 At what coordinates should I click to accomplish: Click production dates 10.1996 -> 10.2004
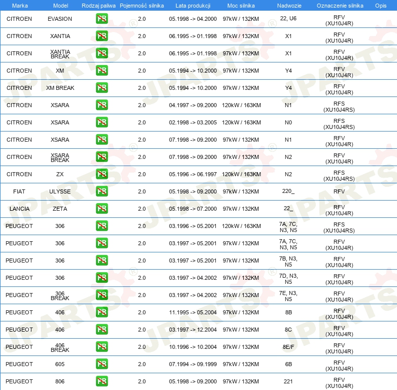coord(193,347)
